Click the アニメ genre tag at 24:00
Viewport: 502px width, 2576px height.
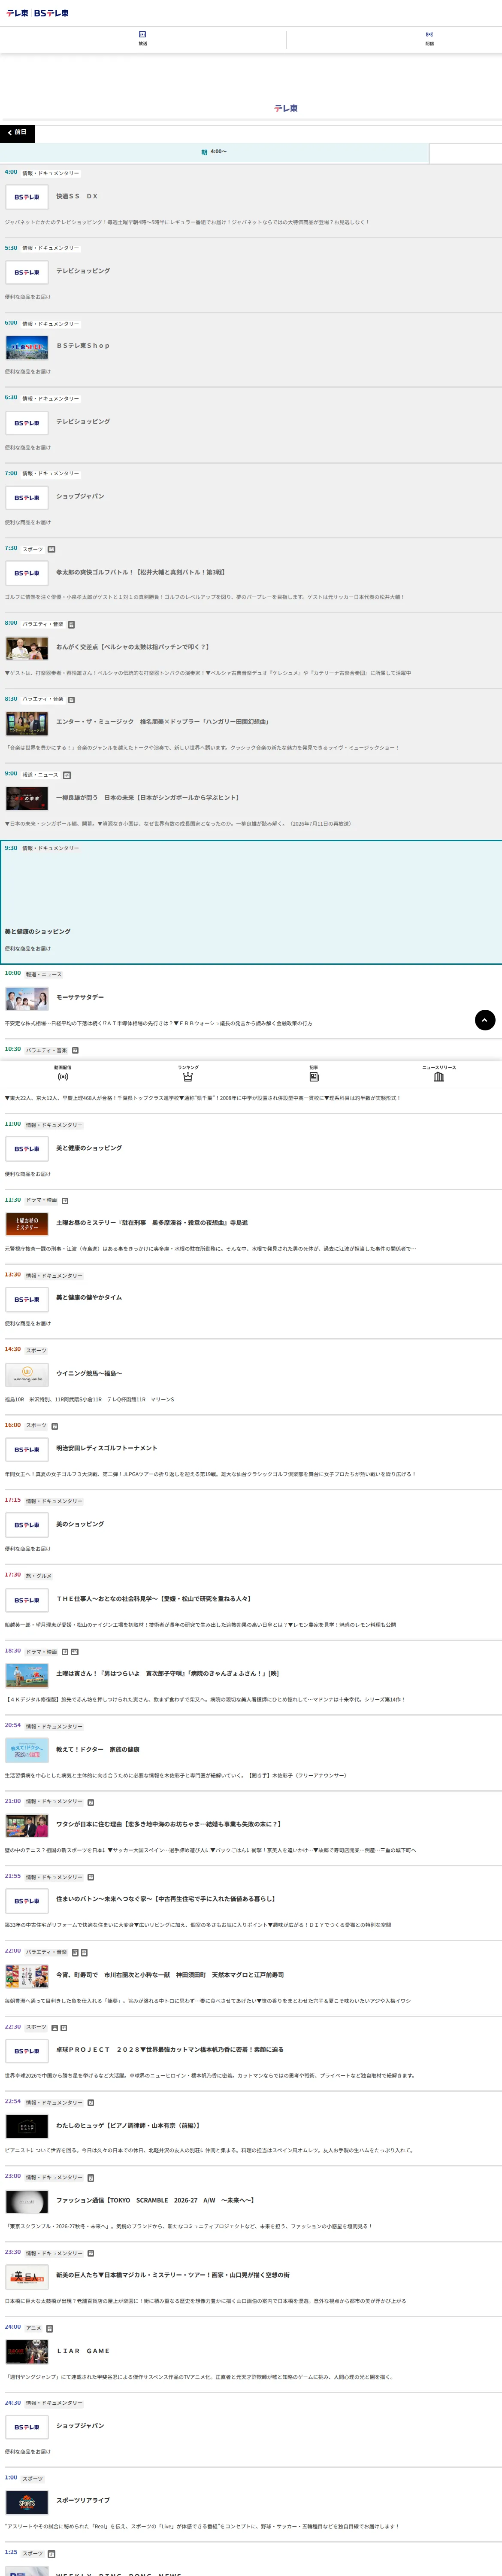34,2328
